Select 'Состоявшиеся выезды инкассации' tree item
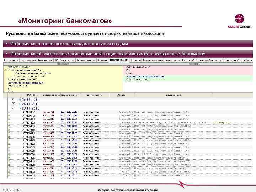256x192 pixels. click(x=25, y=83)
